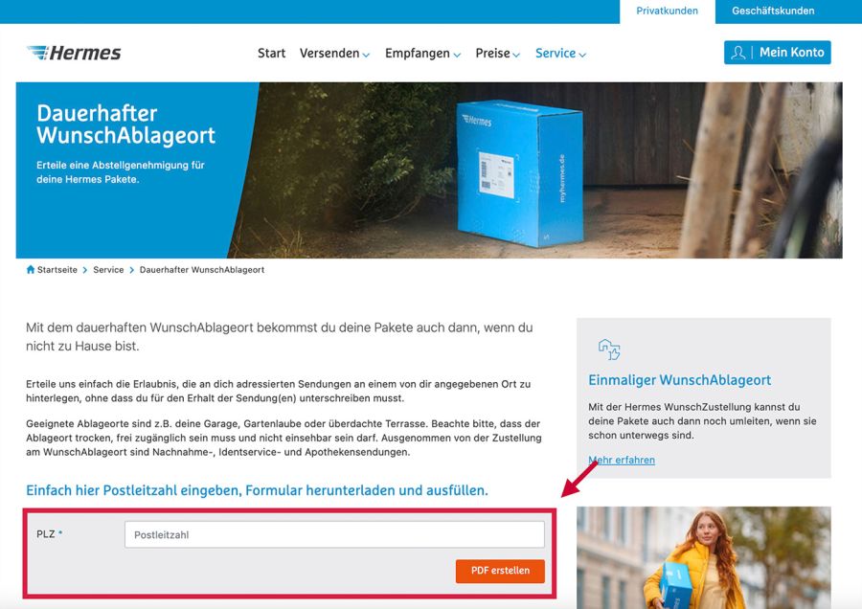Click chevron after Service in breadcrumb
The width and height of the screenshot is (862, 609).
(x=131, y=270)
